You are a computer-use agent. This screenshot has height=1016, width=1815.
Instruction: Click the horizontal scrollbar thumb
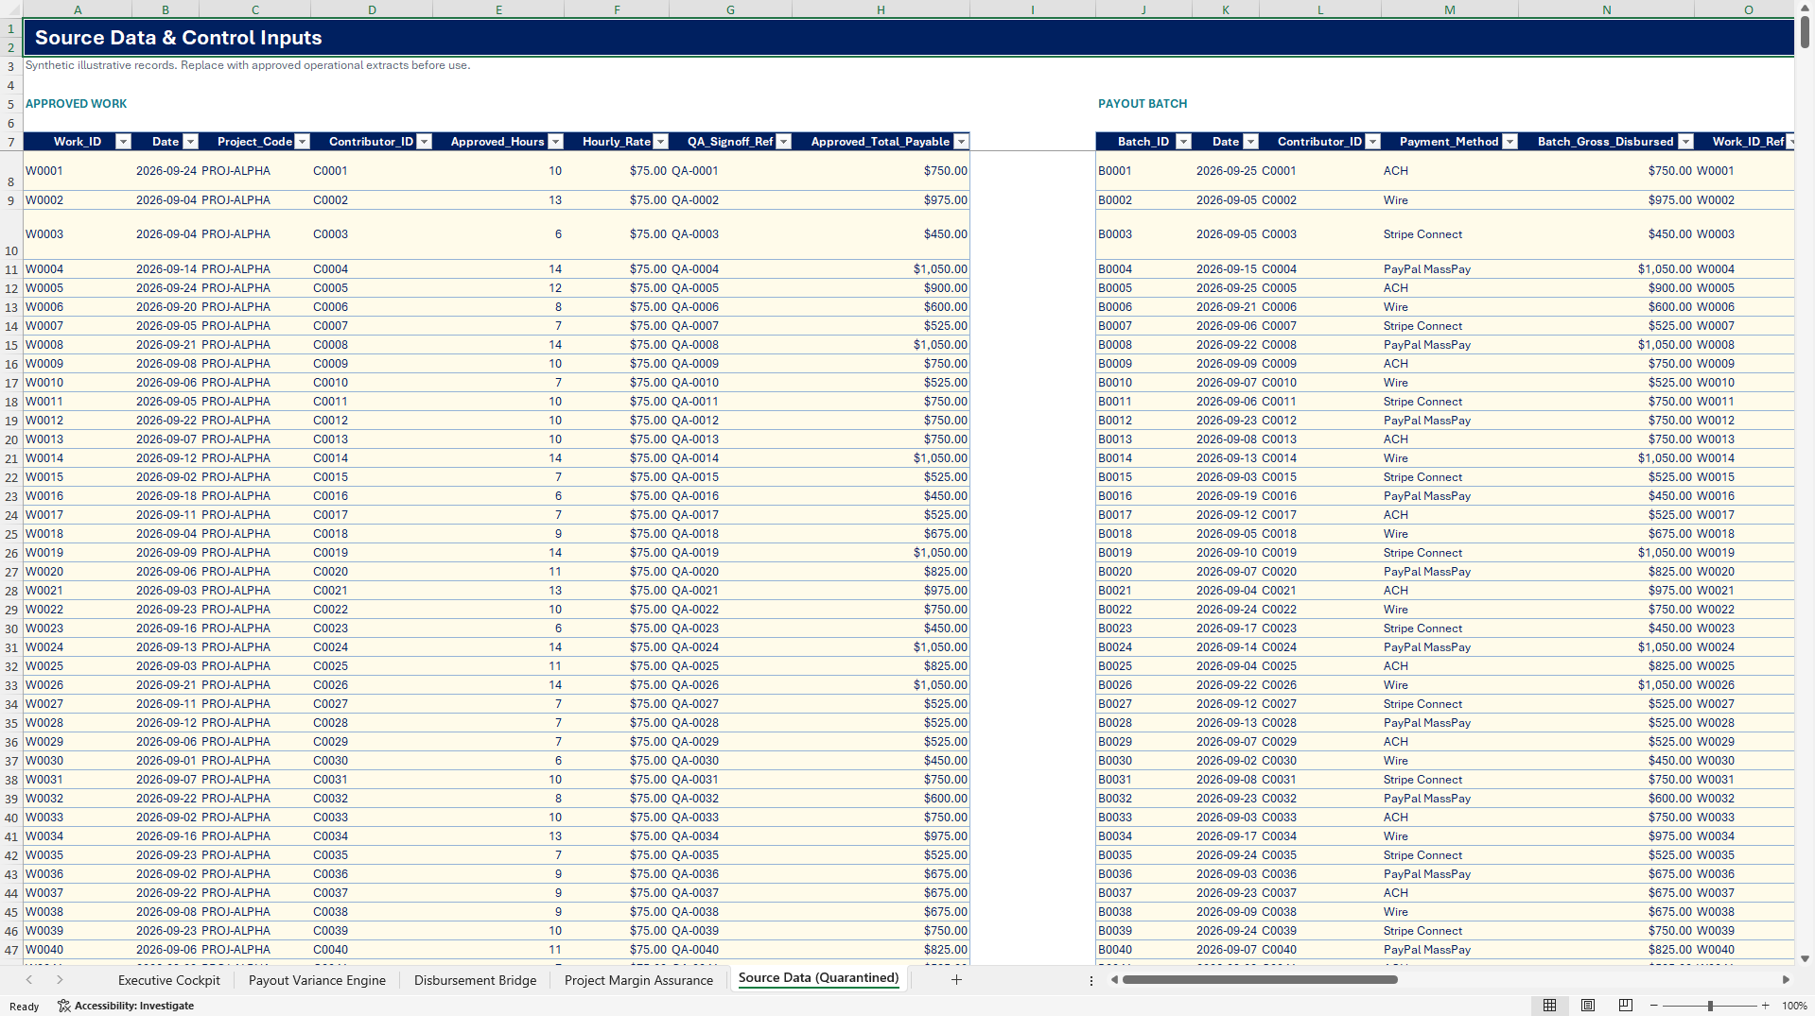coord(1260,980)
